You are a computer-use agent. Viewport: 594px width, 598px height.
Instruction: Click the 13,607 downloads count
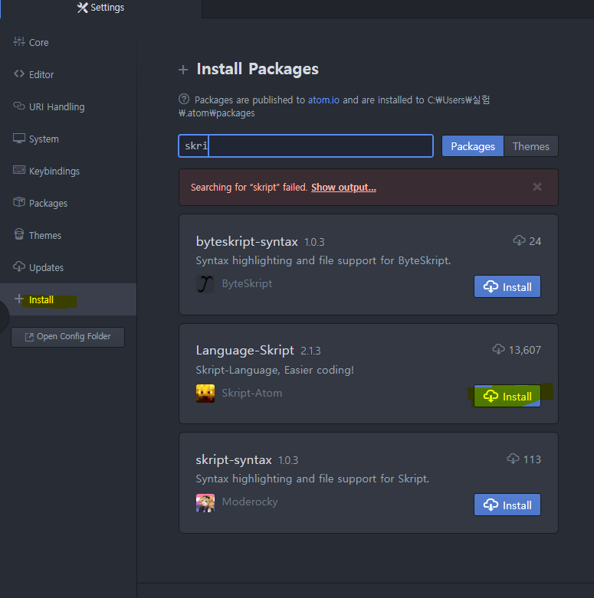pos(524,350)
